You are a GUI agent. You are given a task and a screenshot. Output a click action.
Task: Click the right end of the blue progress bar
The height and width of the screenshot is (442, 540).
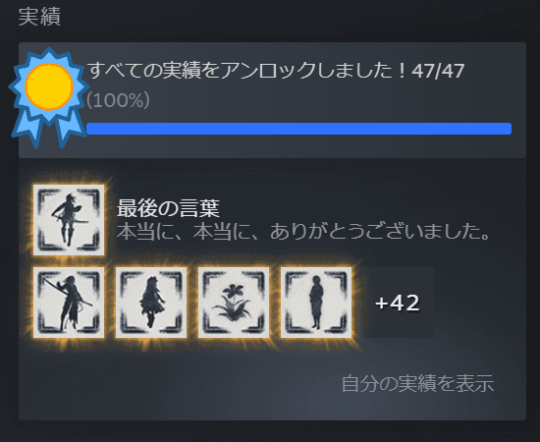(x=505, y=129)
